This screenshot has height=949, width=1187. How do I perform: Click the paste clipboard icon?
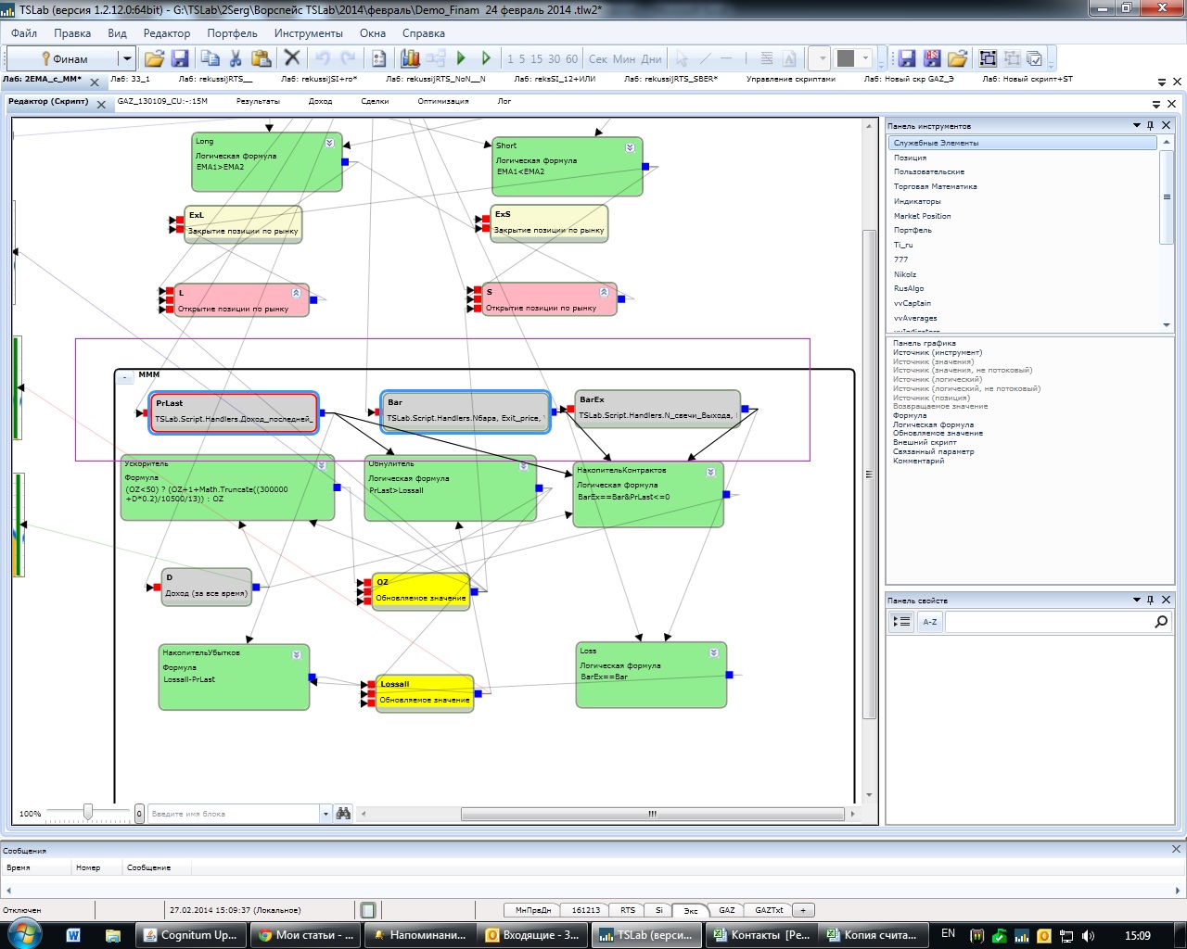point(261,58)
